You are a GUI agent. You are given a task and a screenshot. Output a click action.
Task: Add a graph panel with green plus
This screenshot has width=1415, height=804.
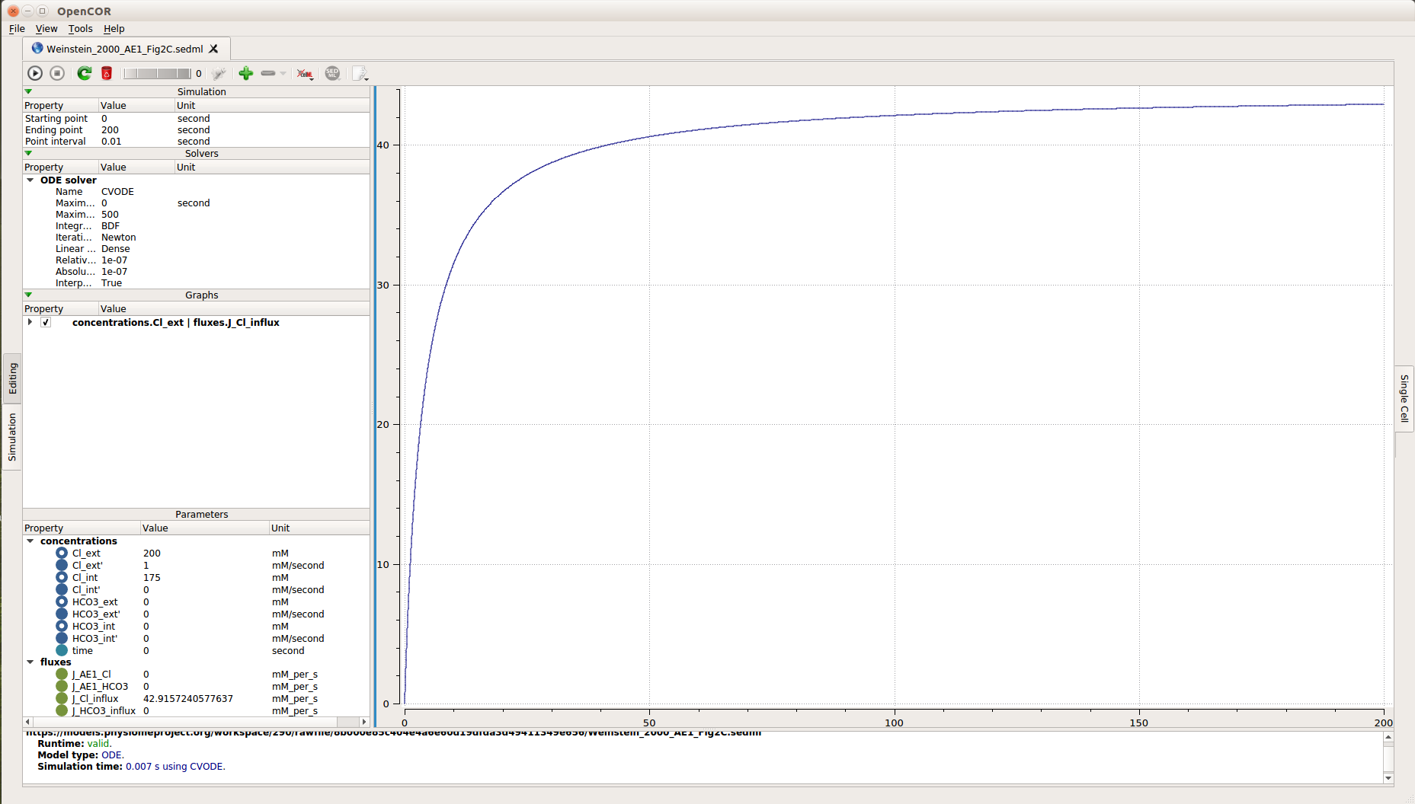(245, 73)
